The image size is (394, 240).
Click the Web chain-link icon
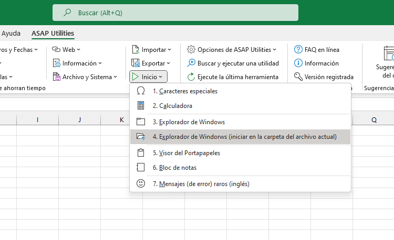tap(56, 50)
